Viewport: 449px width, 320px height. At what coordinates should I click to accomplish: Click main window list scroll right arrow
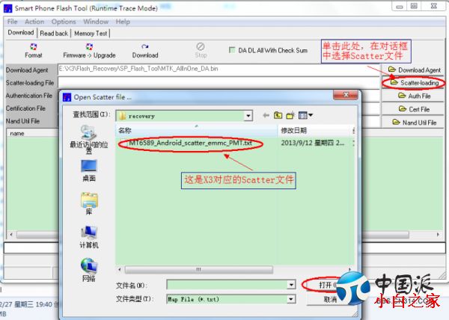coord(438,235)
